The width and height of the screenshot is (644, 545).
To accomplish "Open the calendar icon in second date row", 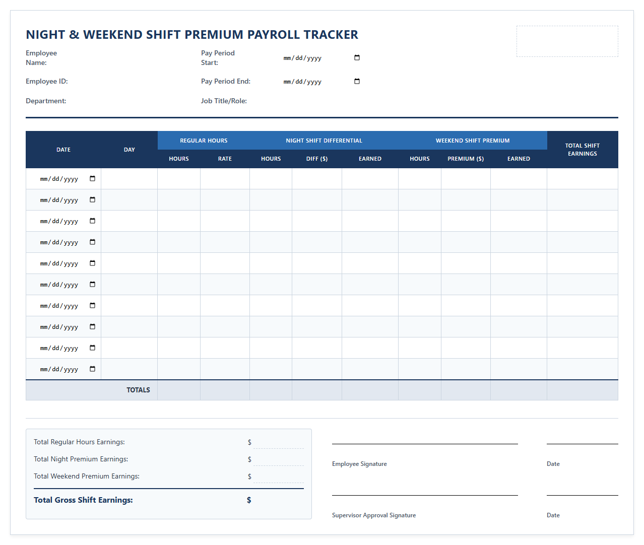I will click(x=92, y=199).
